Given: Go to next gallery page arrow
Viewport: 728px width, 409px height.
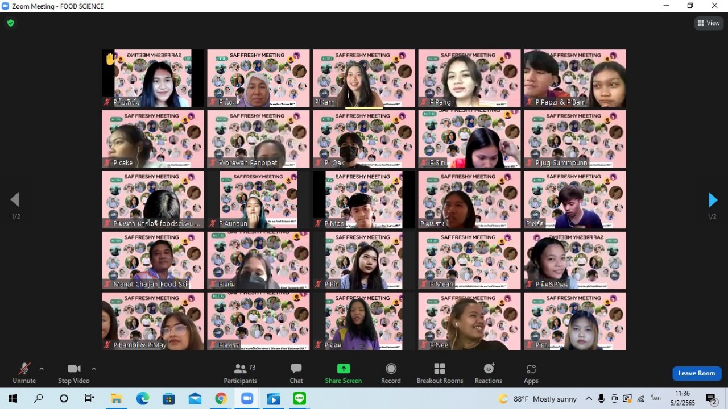Looking at the screenshot, I should point(713,200).
